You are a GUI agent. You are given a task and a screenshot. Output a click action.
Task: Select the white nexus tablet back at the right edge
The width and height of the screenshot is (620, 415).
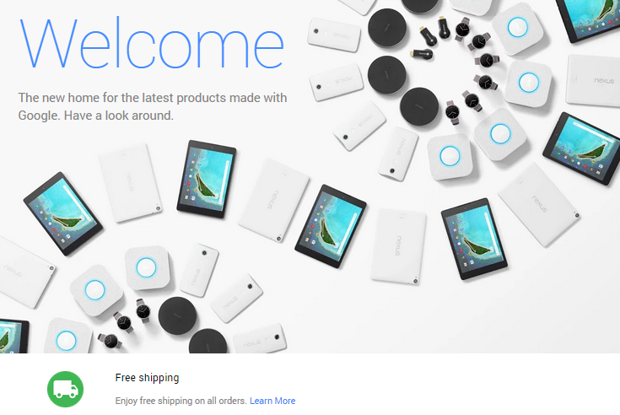593,81
